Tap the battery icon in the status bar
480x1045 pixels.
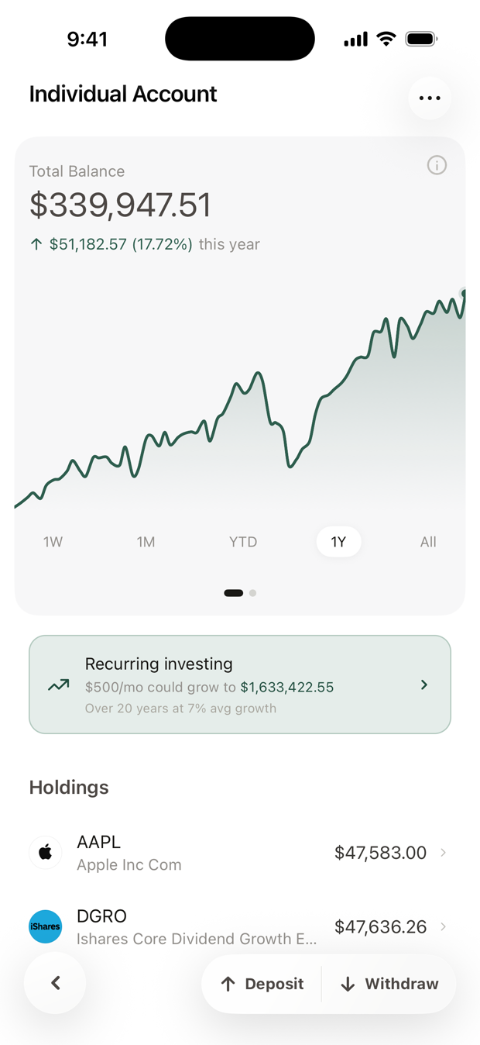coord(421,39)
